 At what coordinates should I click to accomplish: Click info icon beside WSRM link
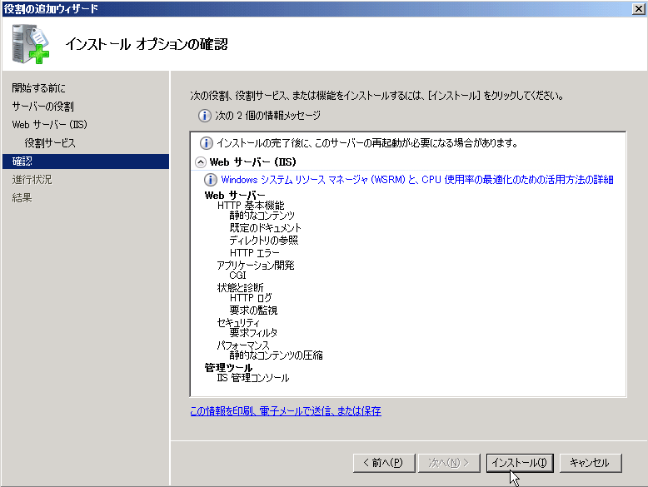[211, 180]
